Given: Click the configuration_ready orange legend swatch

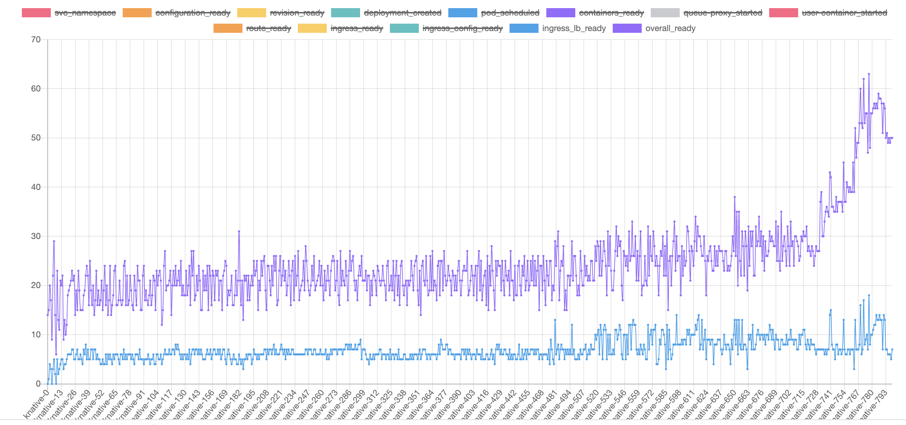Looking at the screenshot, I should pos(137,13).
